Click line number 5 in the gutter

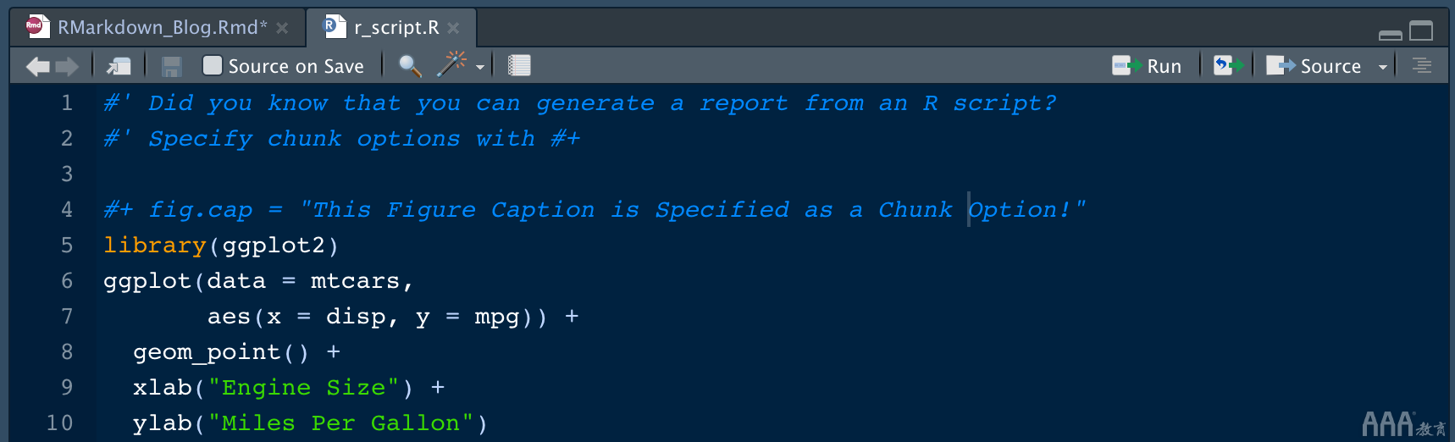point(66,246)
